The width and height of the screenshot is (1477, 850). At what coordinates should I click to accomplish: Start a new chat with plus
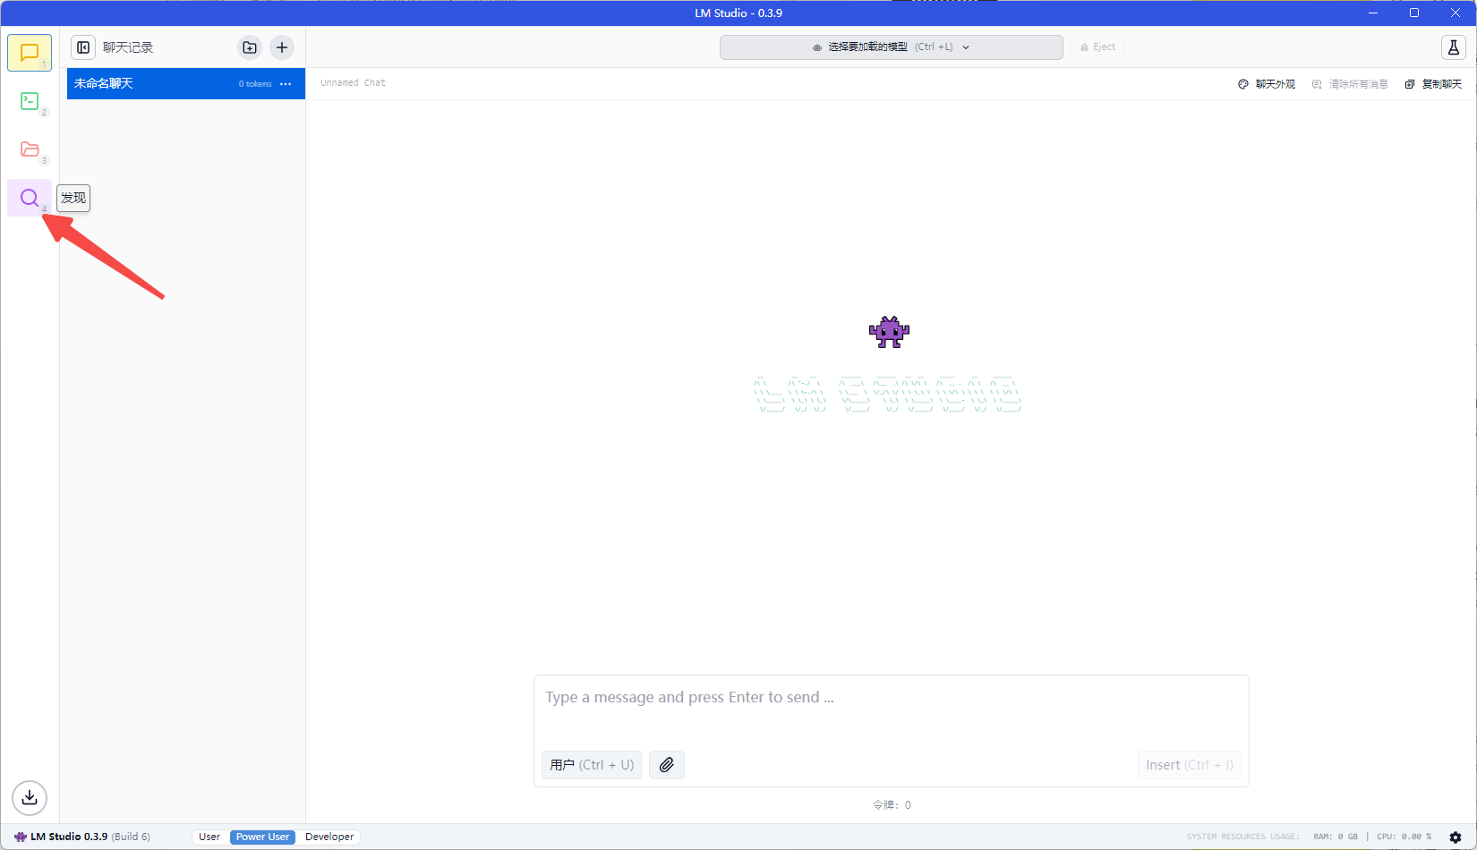[282, 47]
